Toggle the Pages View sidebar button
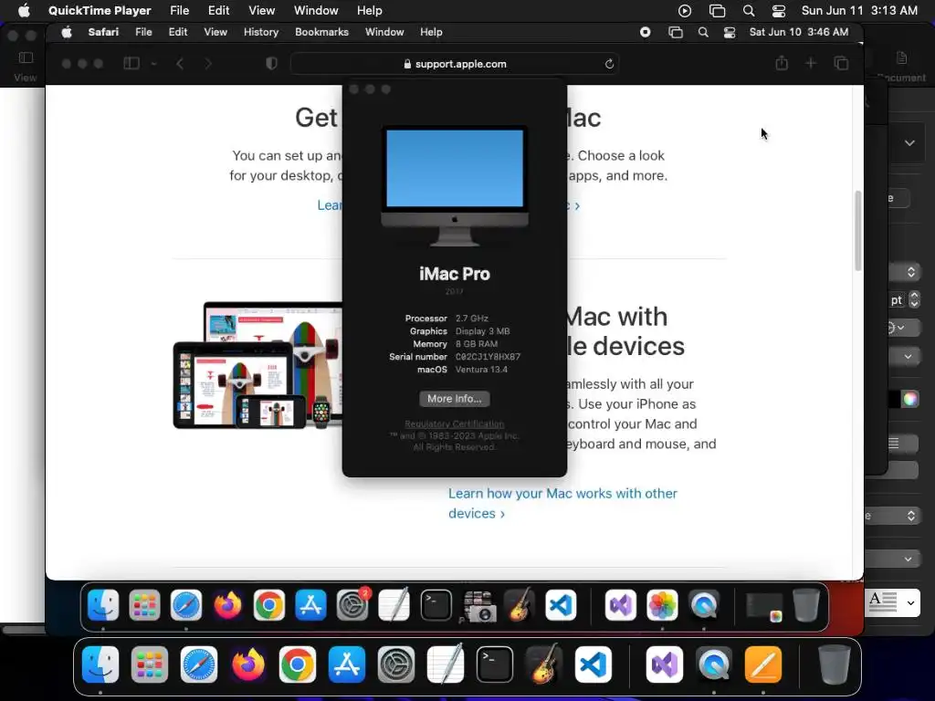Image resolution: width=935 pixels, height=701 pixels. (25, 58)
